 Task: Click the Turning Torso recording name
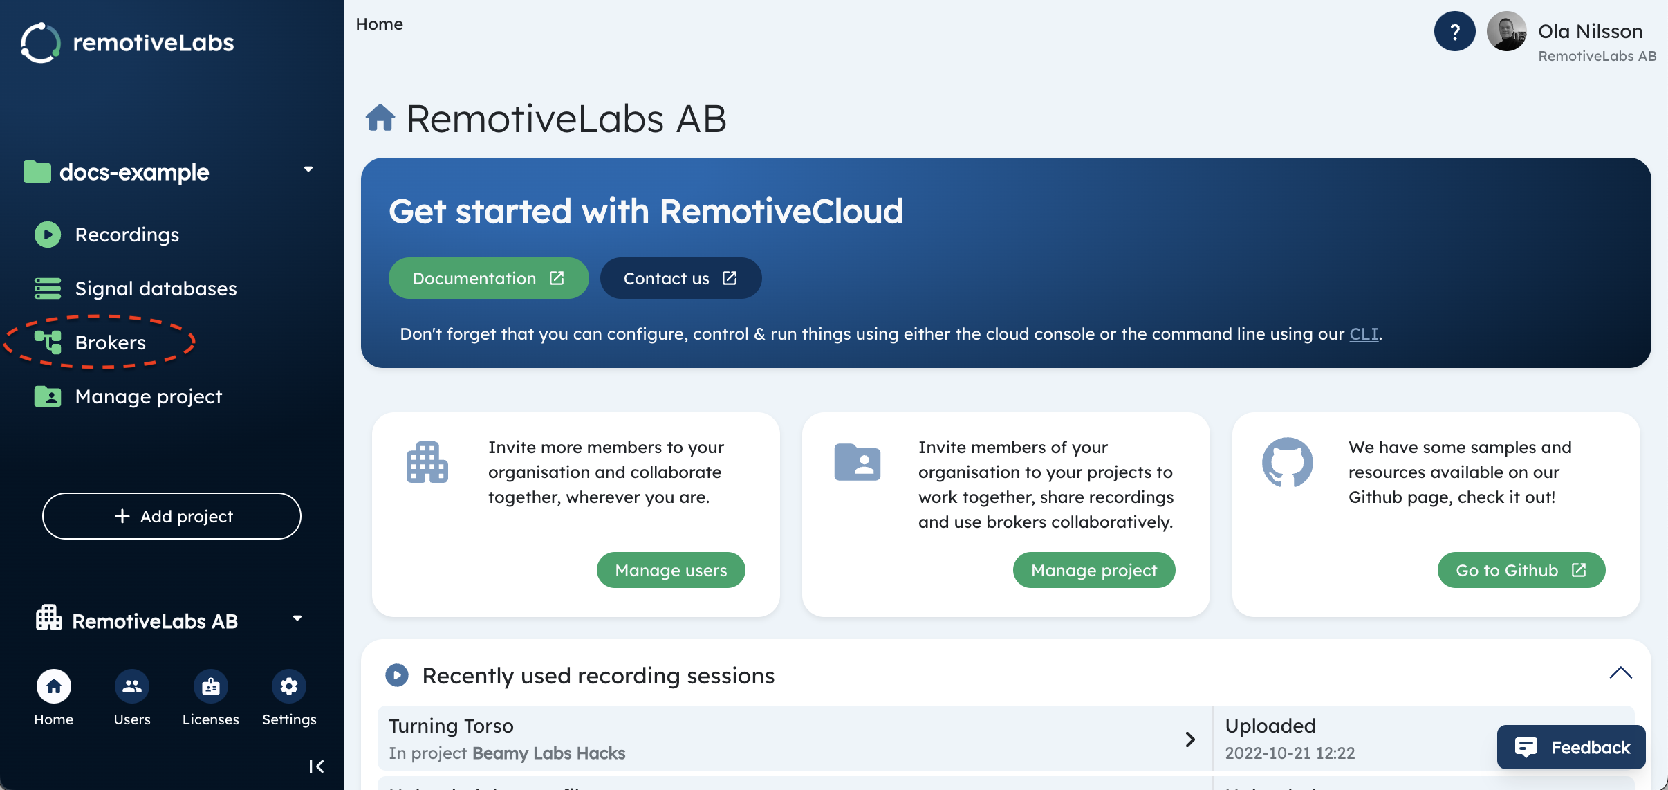tap(451, 726)
